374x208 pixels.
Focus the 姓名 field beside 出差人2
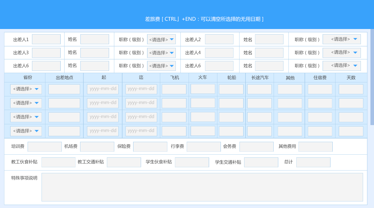(x=269, y=39)
